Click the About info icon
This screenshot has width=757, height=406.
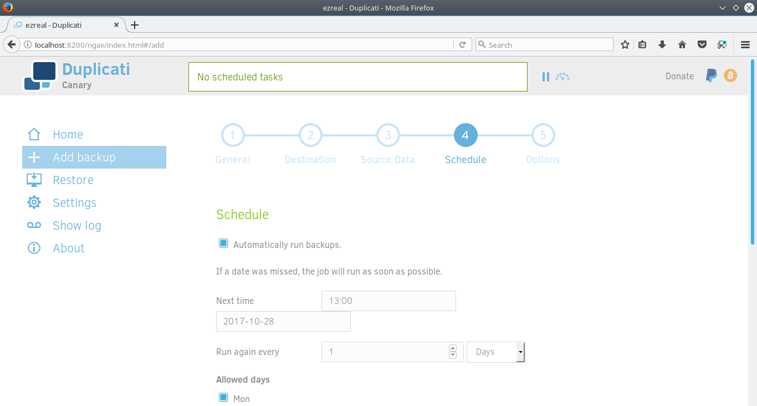34,248
